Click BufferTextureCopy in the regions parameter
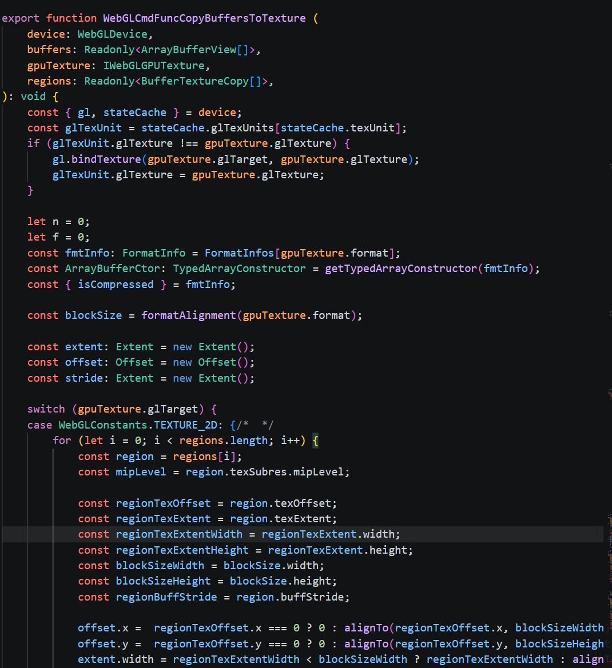 (x=195, y=81)
